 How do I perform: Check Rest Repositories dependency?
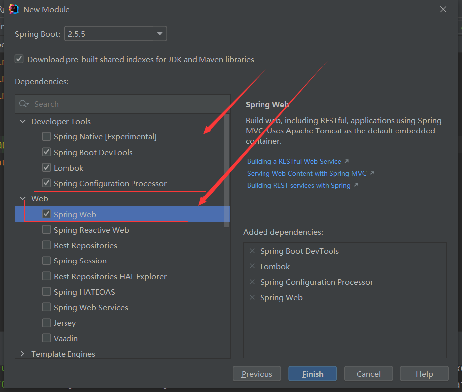(x=46, y=245)
